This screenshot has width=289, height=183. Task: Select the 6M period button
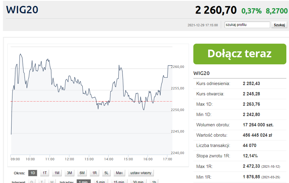(x=82, y=173)
